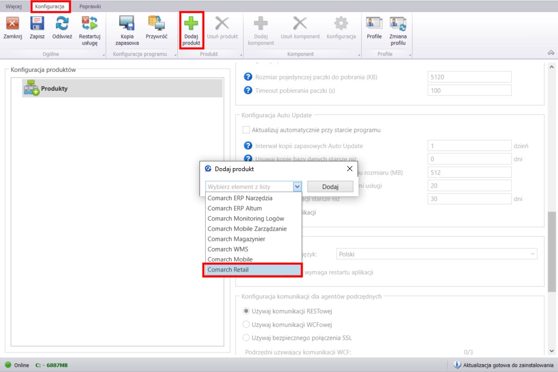Screen dimensions: 558x372
Task: Open the Więcej tab
Action: click(13, 6)
